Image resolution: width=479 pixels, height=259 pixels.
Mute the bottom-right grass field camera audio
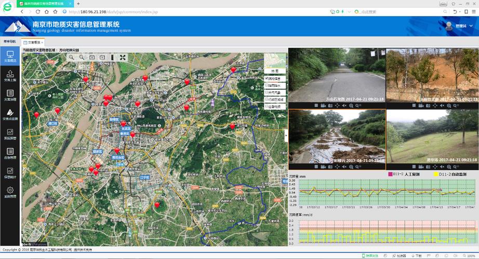click(x=442, y=167)
